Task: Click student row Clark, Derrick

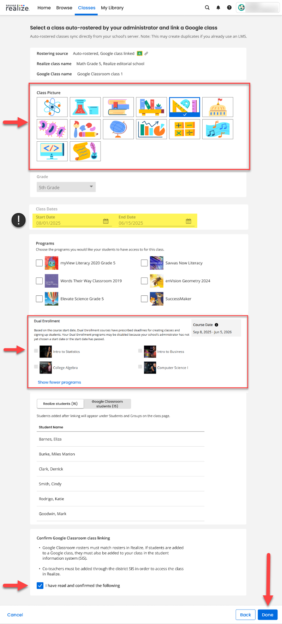Action: [x=121, y=469]
